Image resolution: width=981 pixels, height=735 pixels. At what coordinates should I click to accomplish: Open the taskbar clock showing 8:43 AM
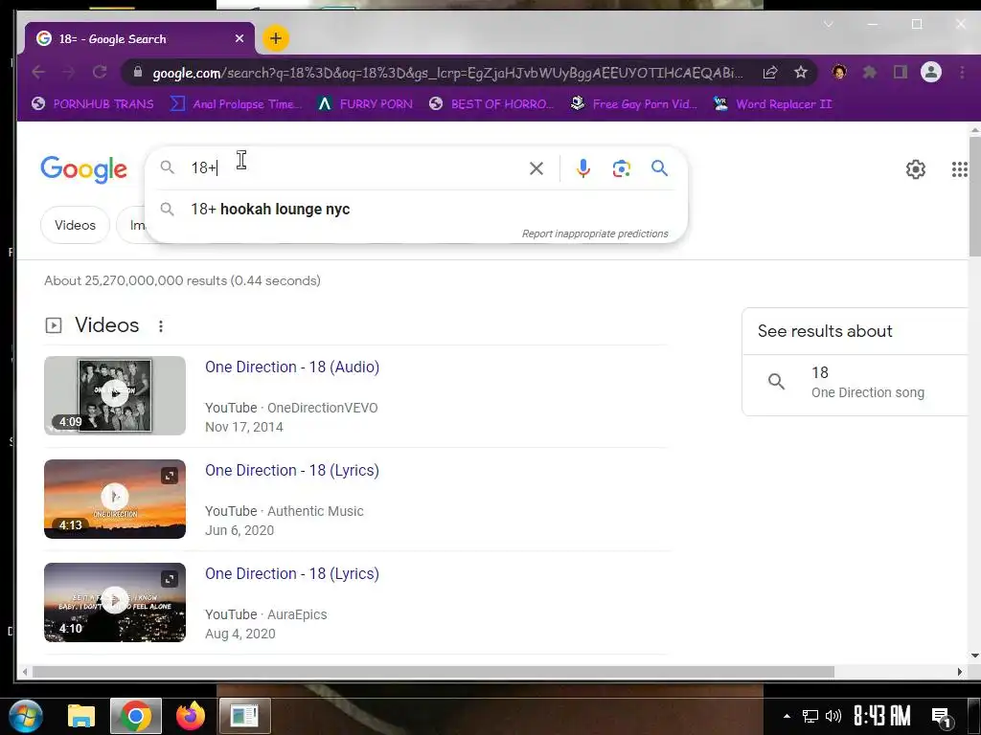pos(882,716)
